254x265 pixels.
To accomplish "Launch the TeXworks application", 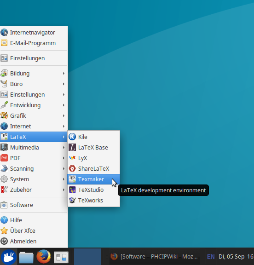I will (x=93, y=200).
